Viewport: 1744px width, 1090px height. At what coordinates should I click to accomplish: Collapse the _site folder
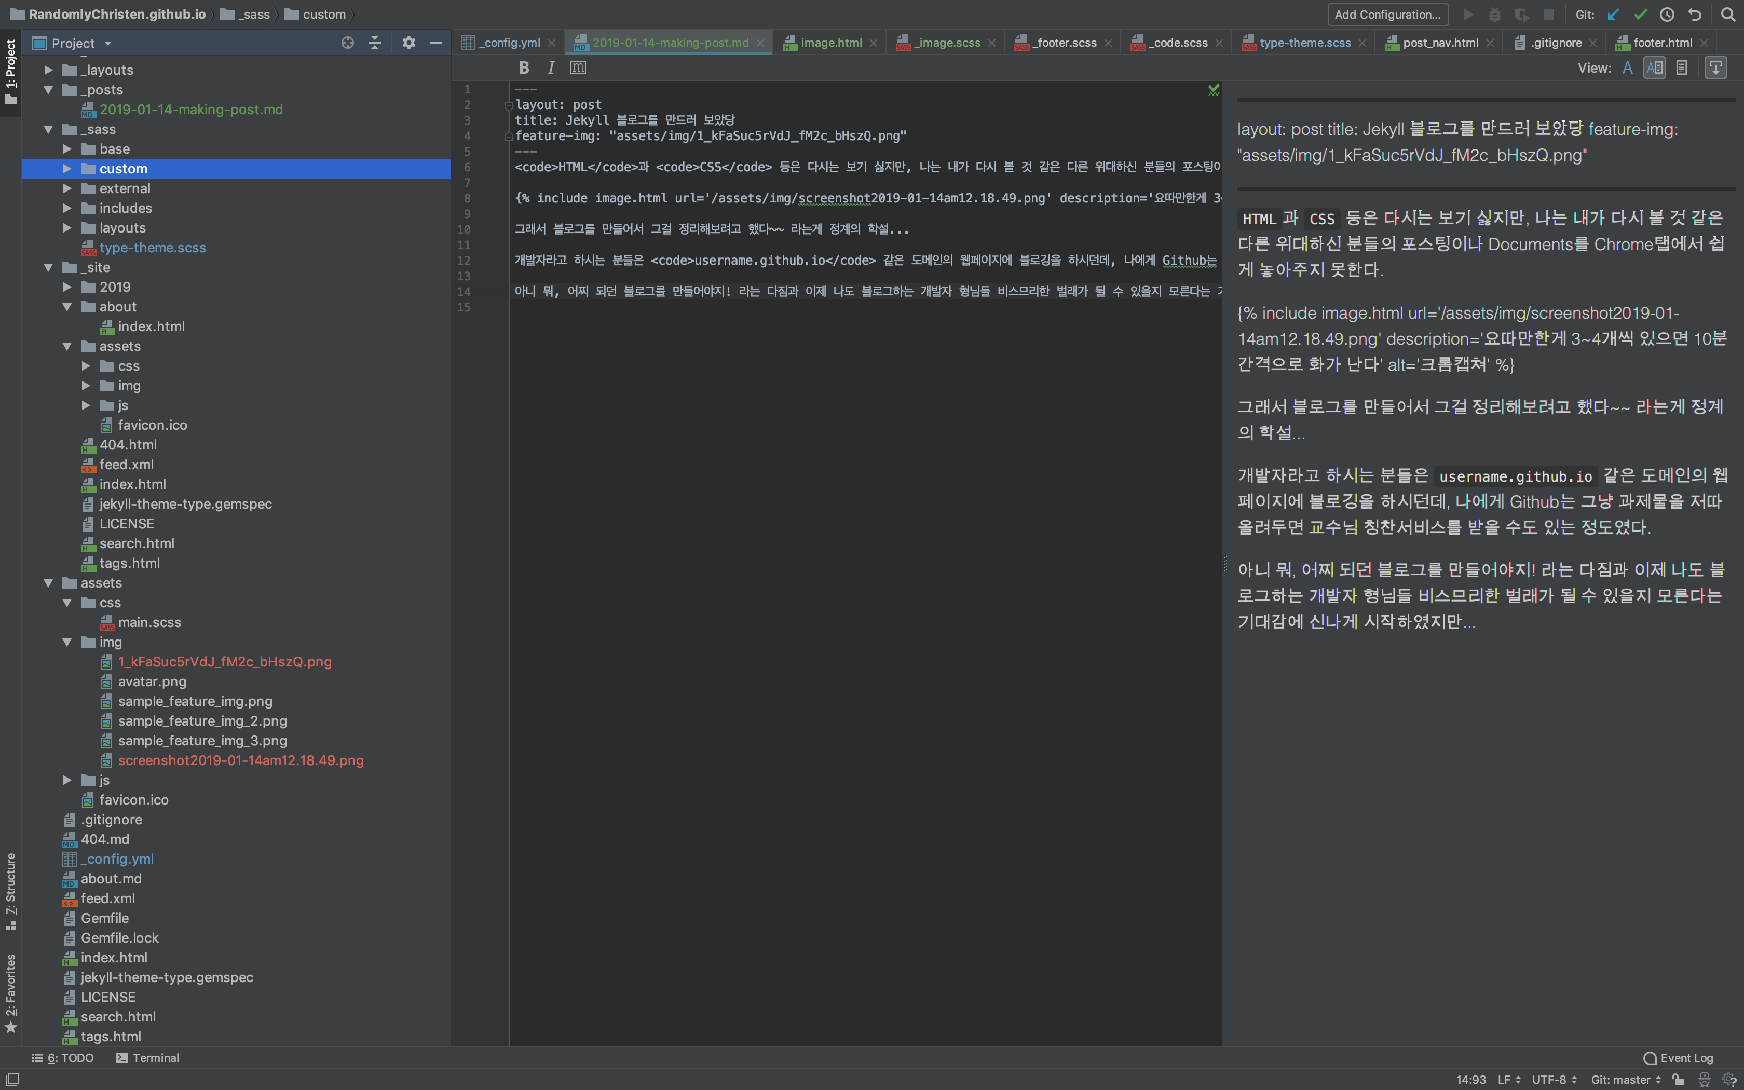point(48,267)
